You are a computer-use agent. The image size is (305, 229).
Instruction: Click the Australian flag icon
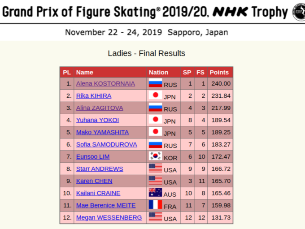[155, 192]
